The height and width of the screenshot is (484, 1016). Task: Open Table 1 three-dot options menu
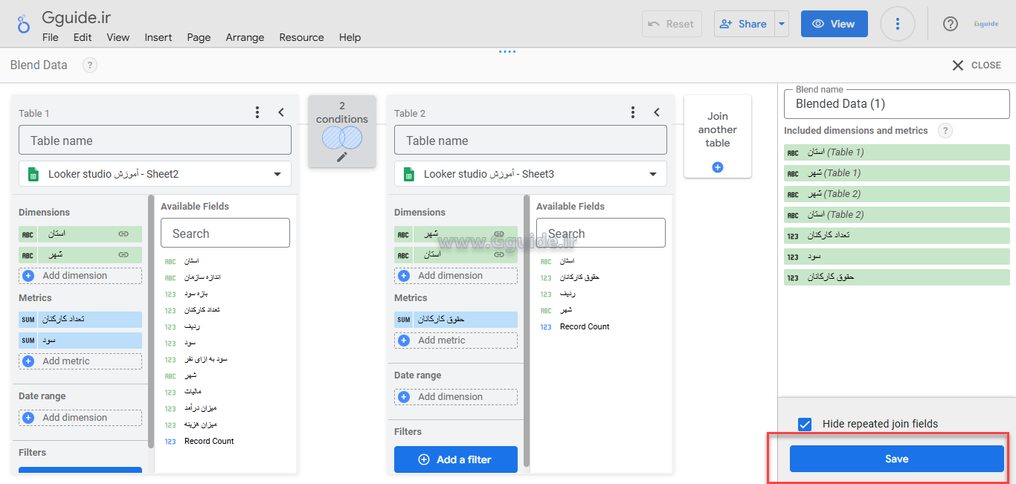[257, 112]
